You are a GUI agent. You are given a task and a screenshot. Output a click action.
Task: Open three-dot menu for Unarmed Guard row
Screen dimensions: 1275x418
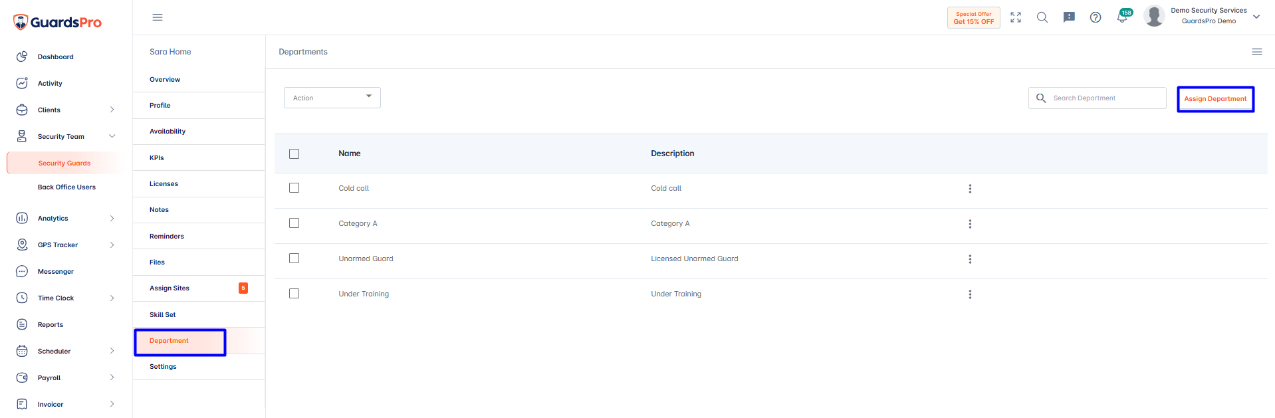click(x=970, y=259)
